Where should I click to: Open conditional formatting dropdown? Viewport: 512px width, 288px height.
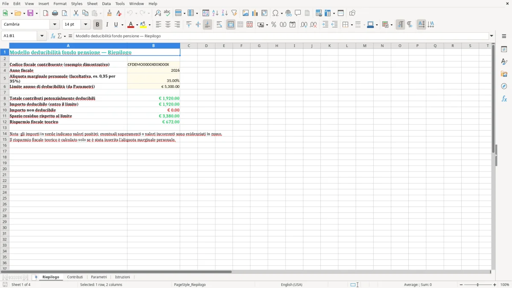tap(391, 25)
